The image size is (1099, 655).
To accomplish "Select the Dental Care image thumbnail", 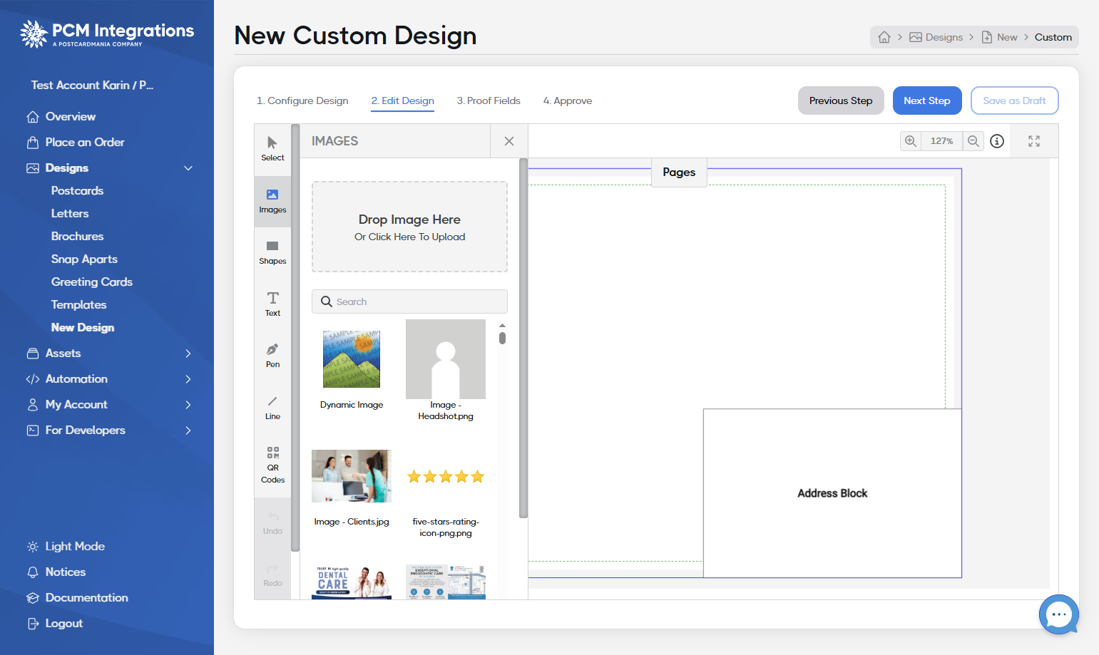I will point(352,582).
